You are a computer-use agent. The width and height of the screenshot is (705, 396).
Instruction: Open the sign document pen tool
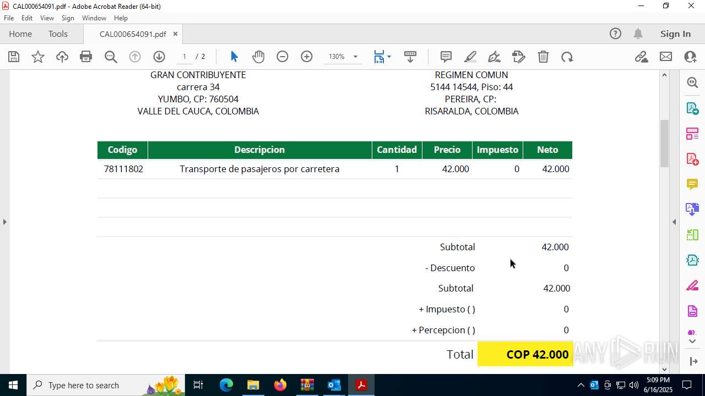(495, 57)
